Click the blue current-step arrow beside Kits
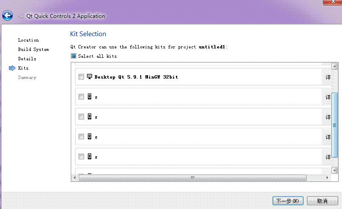342x209 pixels. coord(12,68)
